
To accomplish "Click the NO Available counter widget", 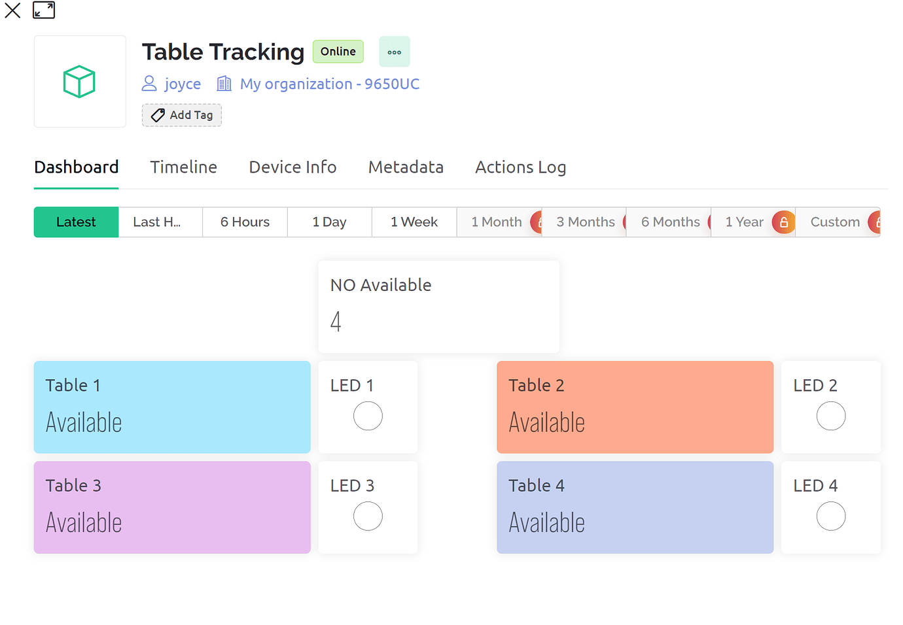I will pyautogui.click(x=438, y=306).
